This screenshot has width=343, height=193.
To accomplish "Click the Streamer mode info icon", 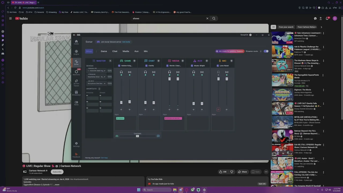I will [261, 51].
